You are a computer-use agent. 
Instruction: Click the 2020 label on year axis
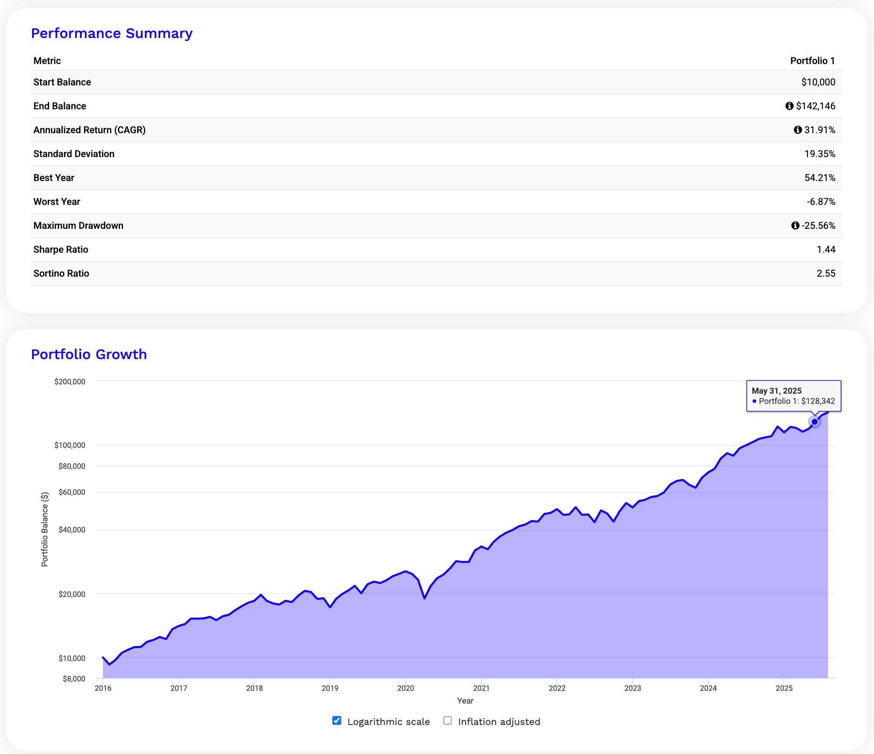[405, 688]
